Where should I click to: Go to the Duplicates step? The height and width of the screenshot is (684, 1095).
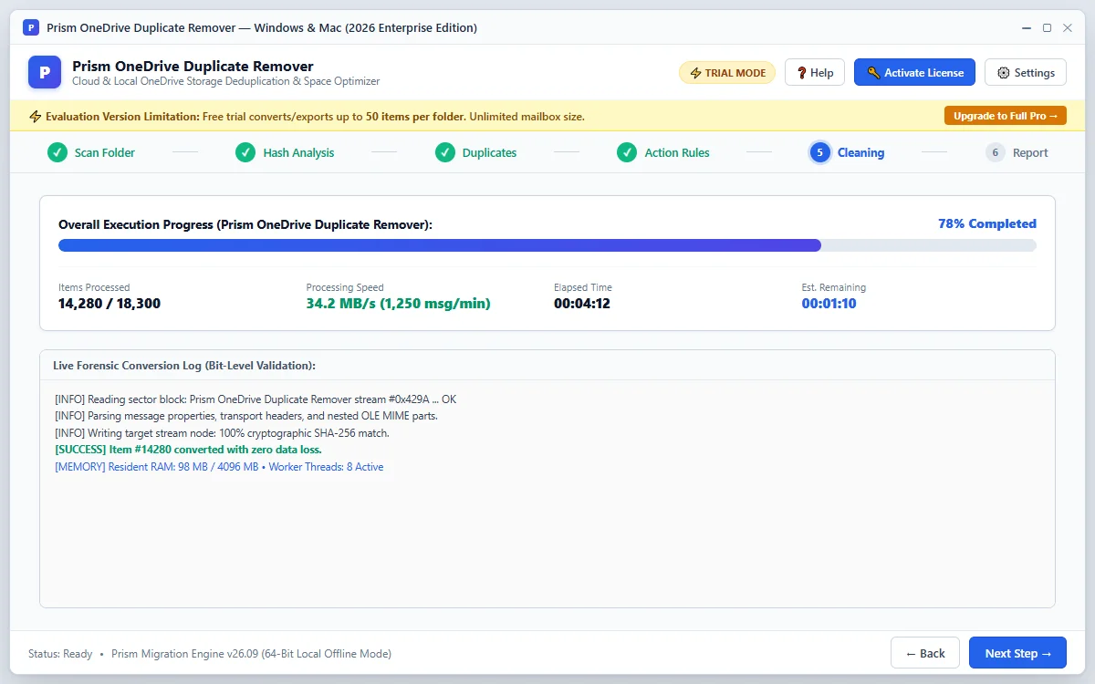click(475, 152)
